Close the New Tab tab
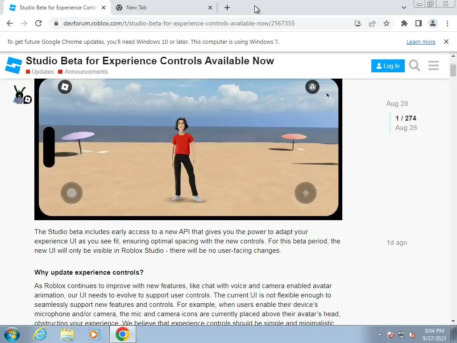Screen dimensions: 457x343 pyautogui.click(x=210, y=8)
